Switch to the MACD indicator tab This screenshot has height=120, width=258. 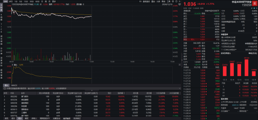(14, 85)
